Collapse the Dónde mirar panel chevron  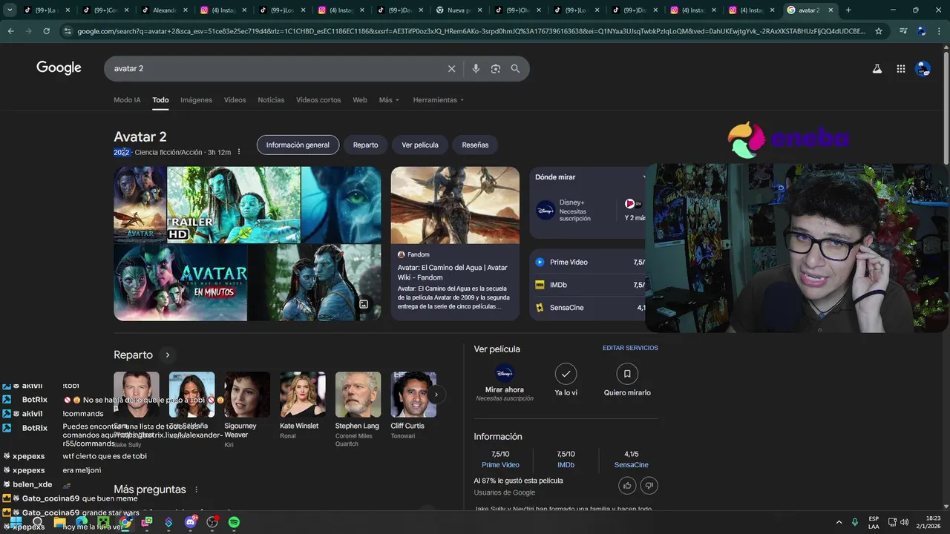(x=644, y=177)
